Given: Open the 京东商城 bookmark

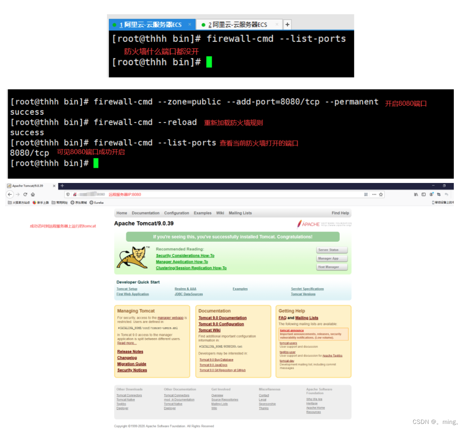Looking at the screenshot, I should tap(78, 203).
